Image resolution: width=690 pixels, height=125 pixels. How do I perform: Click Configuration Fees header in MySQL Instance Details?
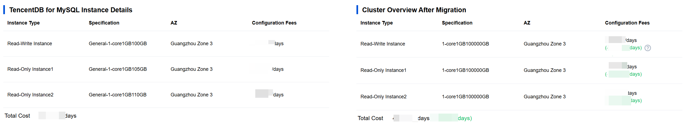274,23
